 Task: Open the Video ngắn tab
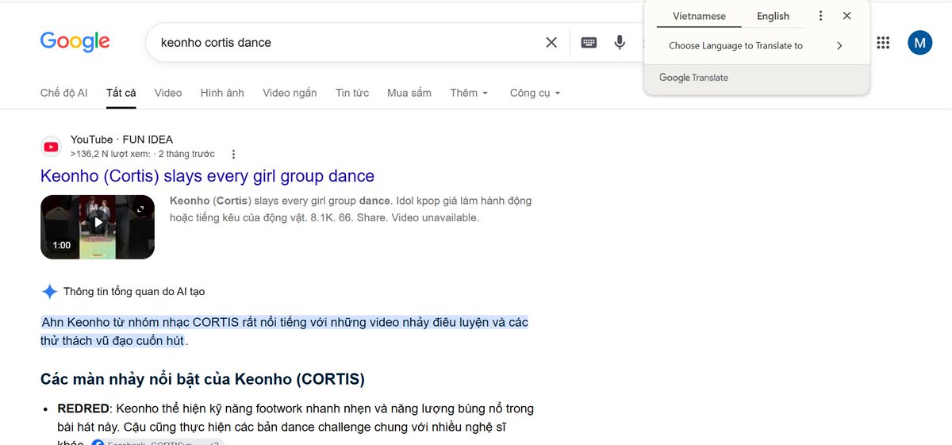[290, 93]
